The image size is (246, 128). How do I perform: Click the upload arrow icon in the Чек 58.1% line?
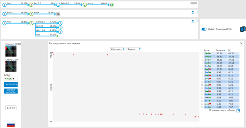click(193, 21)
